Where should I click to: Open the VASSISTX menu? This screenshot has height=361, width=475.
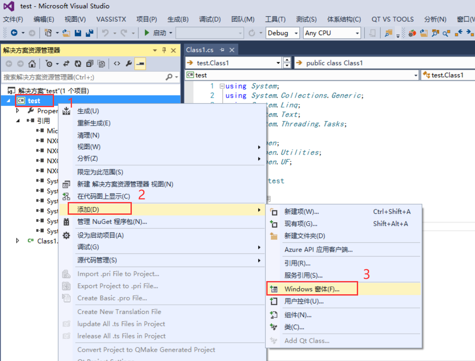[x=111, y=19]
